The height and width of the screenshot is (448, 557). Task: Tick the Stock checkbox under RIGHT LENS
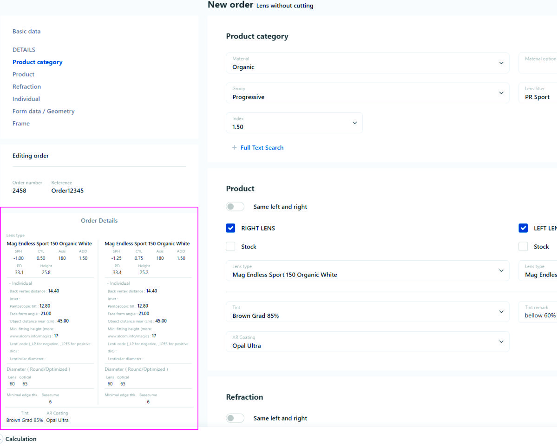pyautogui.click(x=230, y=247)
